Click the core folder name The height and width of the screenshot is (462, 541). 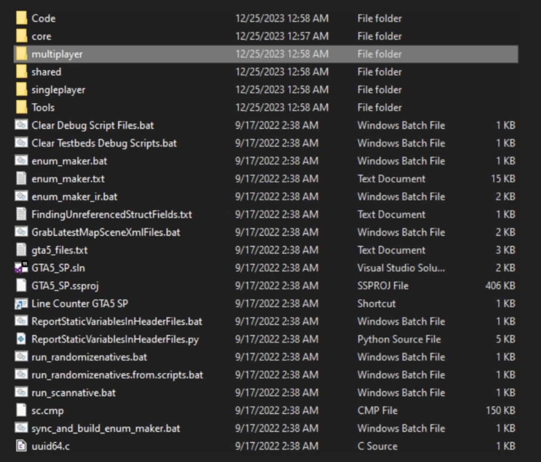pyautogui.click(x=41, y=36)
